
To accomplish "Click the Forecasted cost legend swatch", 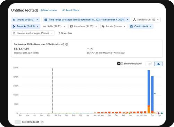I will [x=18, y=122].
